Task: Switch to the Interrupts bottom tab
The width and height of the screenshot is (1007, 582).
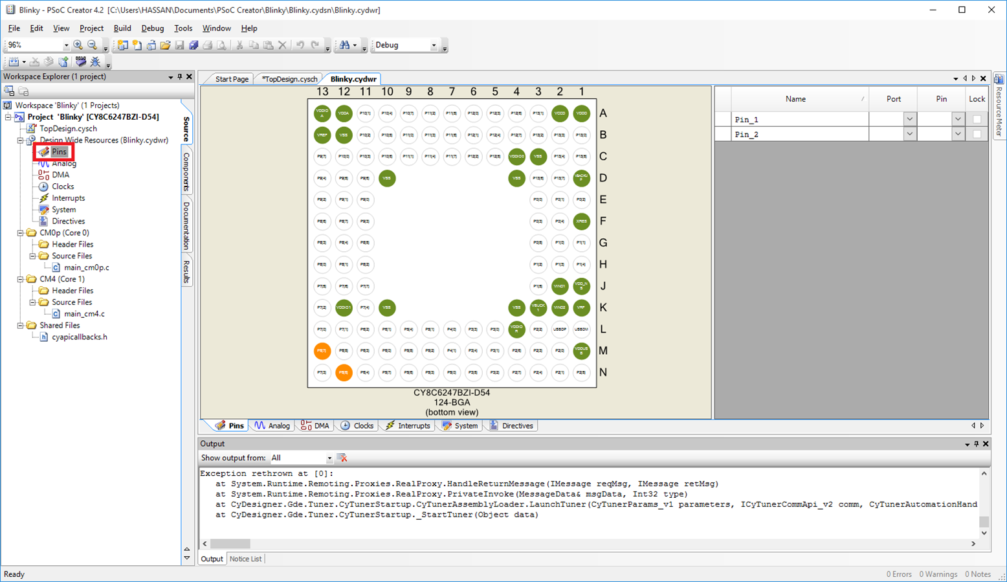Action: click(x=408, y=426)
